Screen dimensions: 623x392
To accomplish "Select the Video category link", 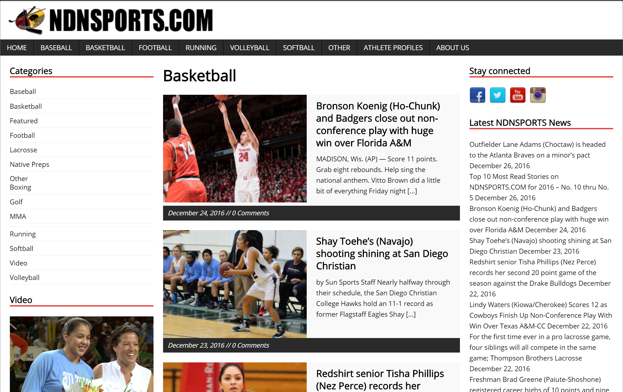I will click(19, 263).
